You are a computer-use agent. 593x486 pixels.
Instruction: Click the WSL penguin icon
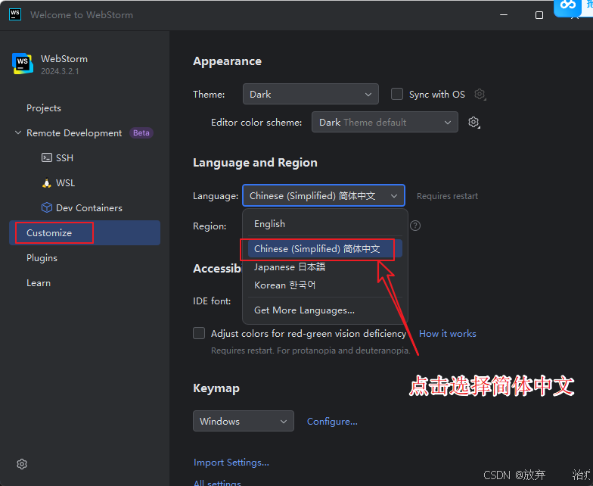point(47,183)
